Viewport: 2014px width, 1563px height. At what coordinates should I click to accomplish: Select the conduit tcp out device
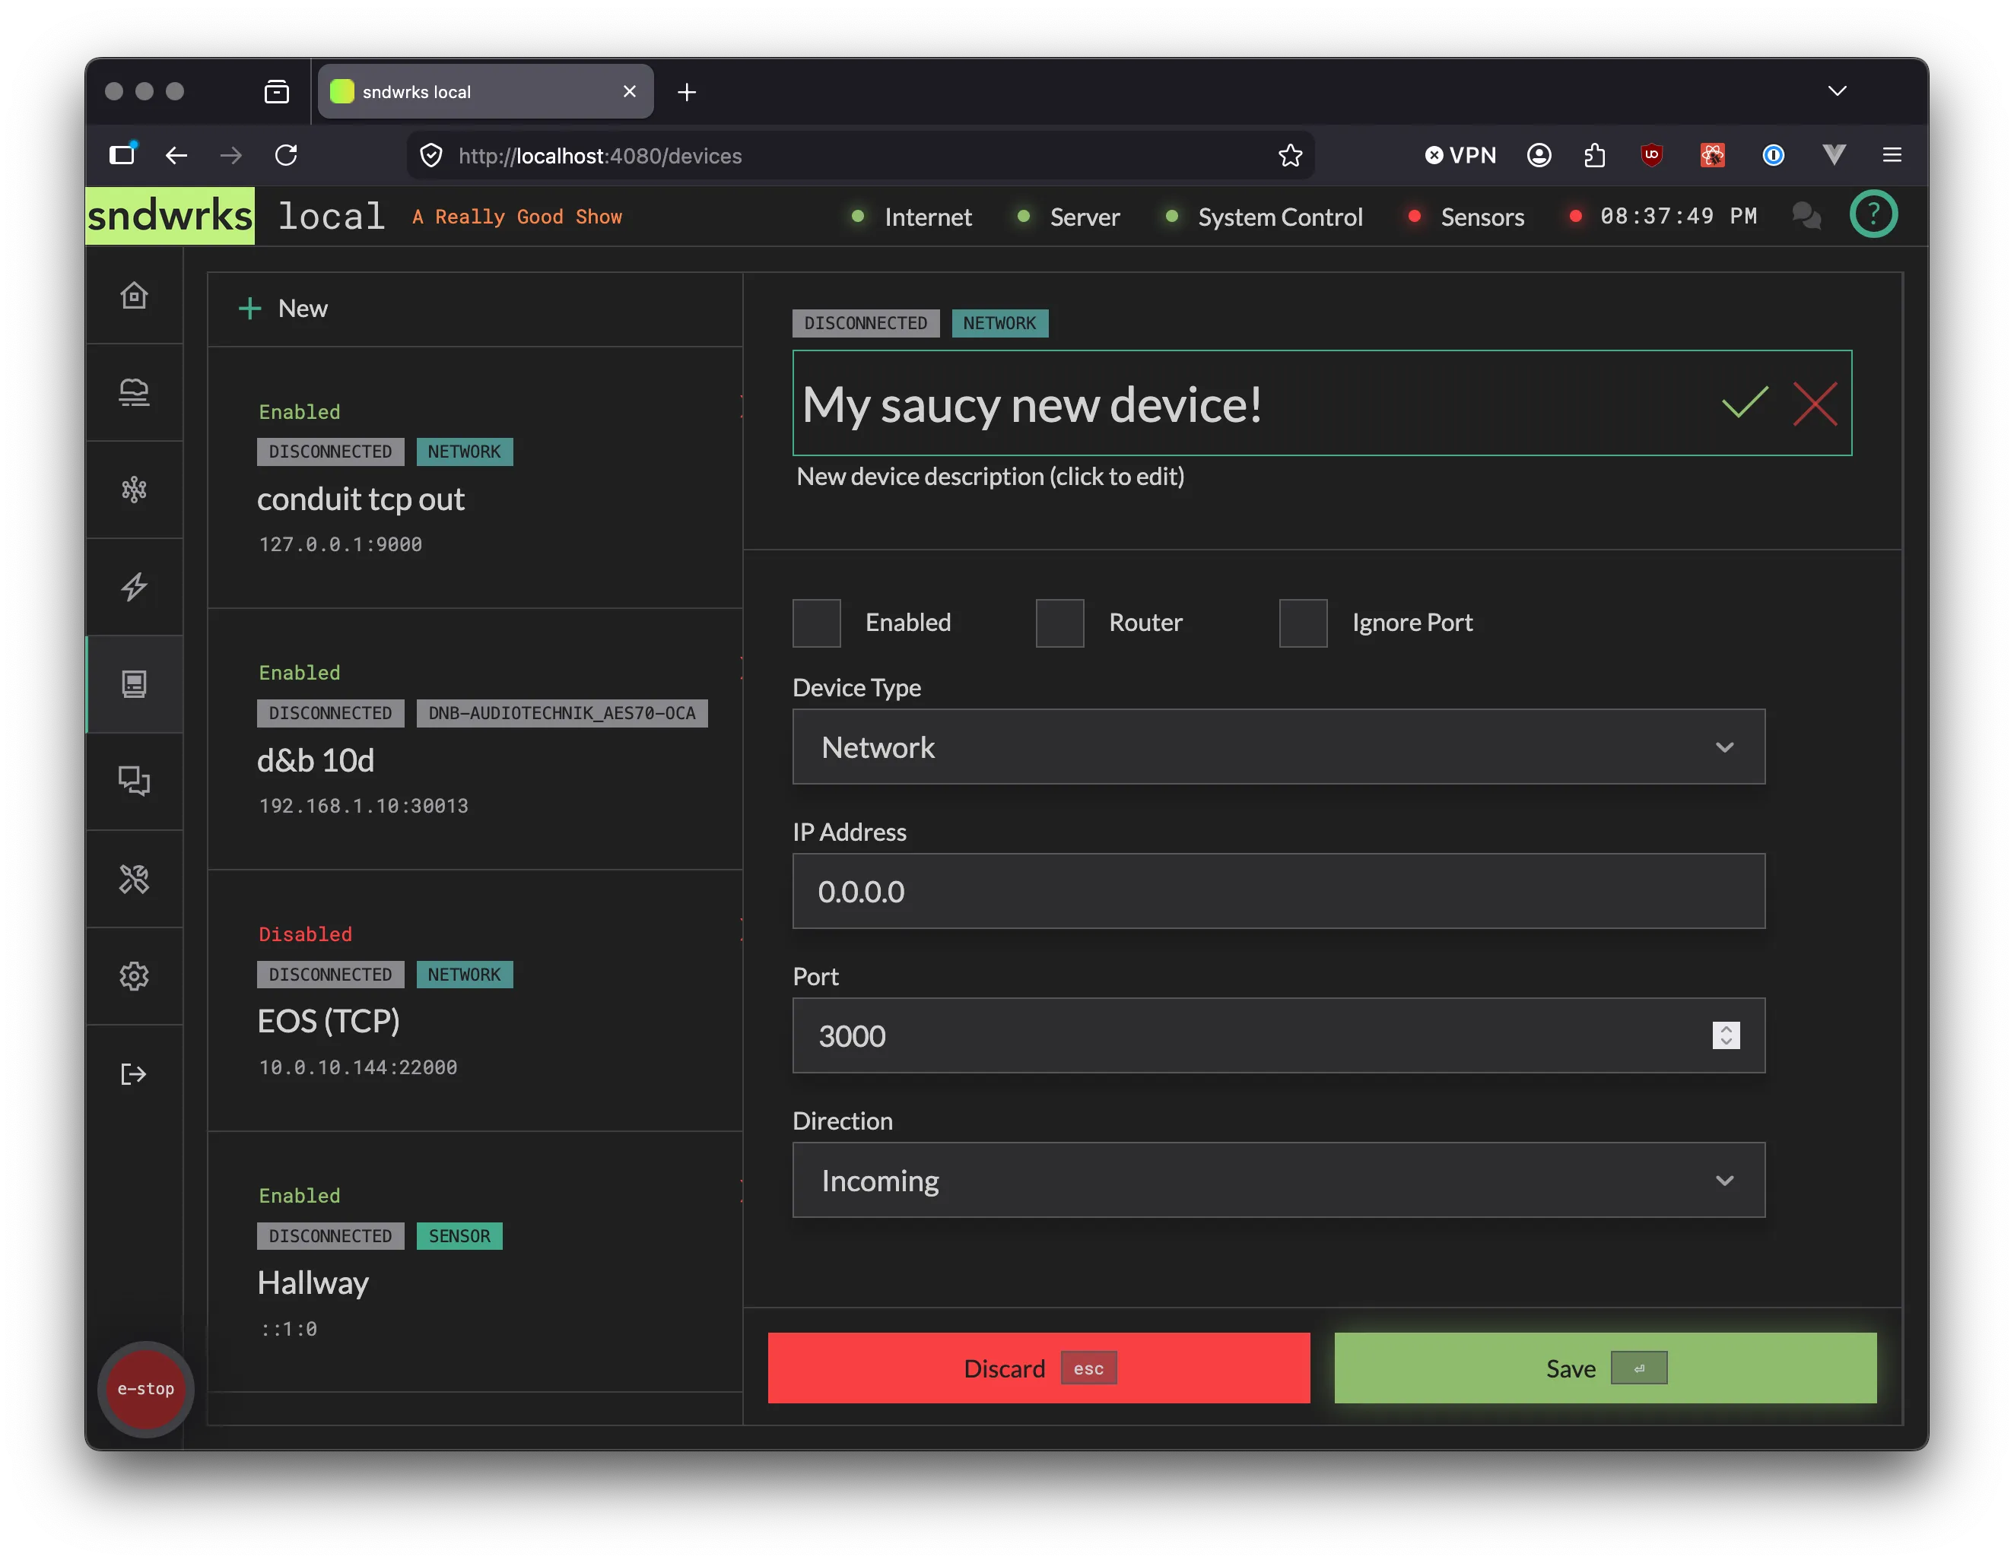click(475, 477)
